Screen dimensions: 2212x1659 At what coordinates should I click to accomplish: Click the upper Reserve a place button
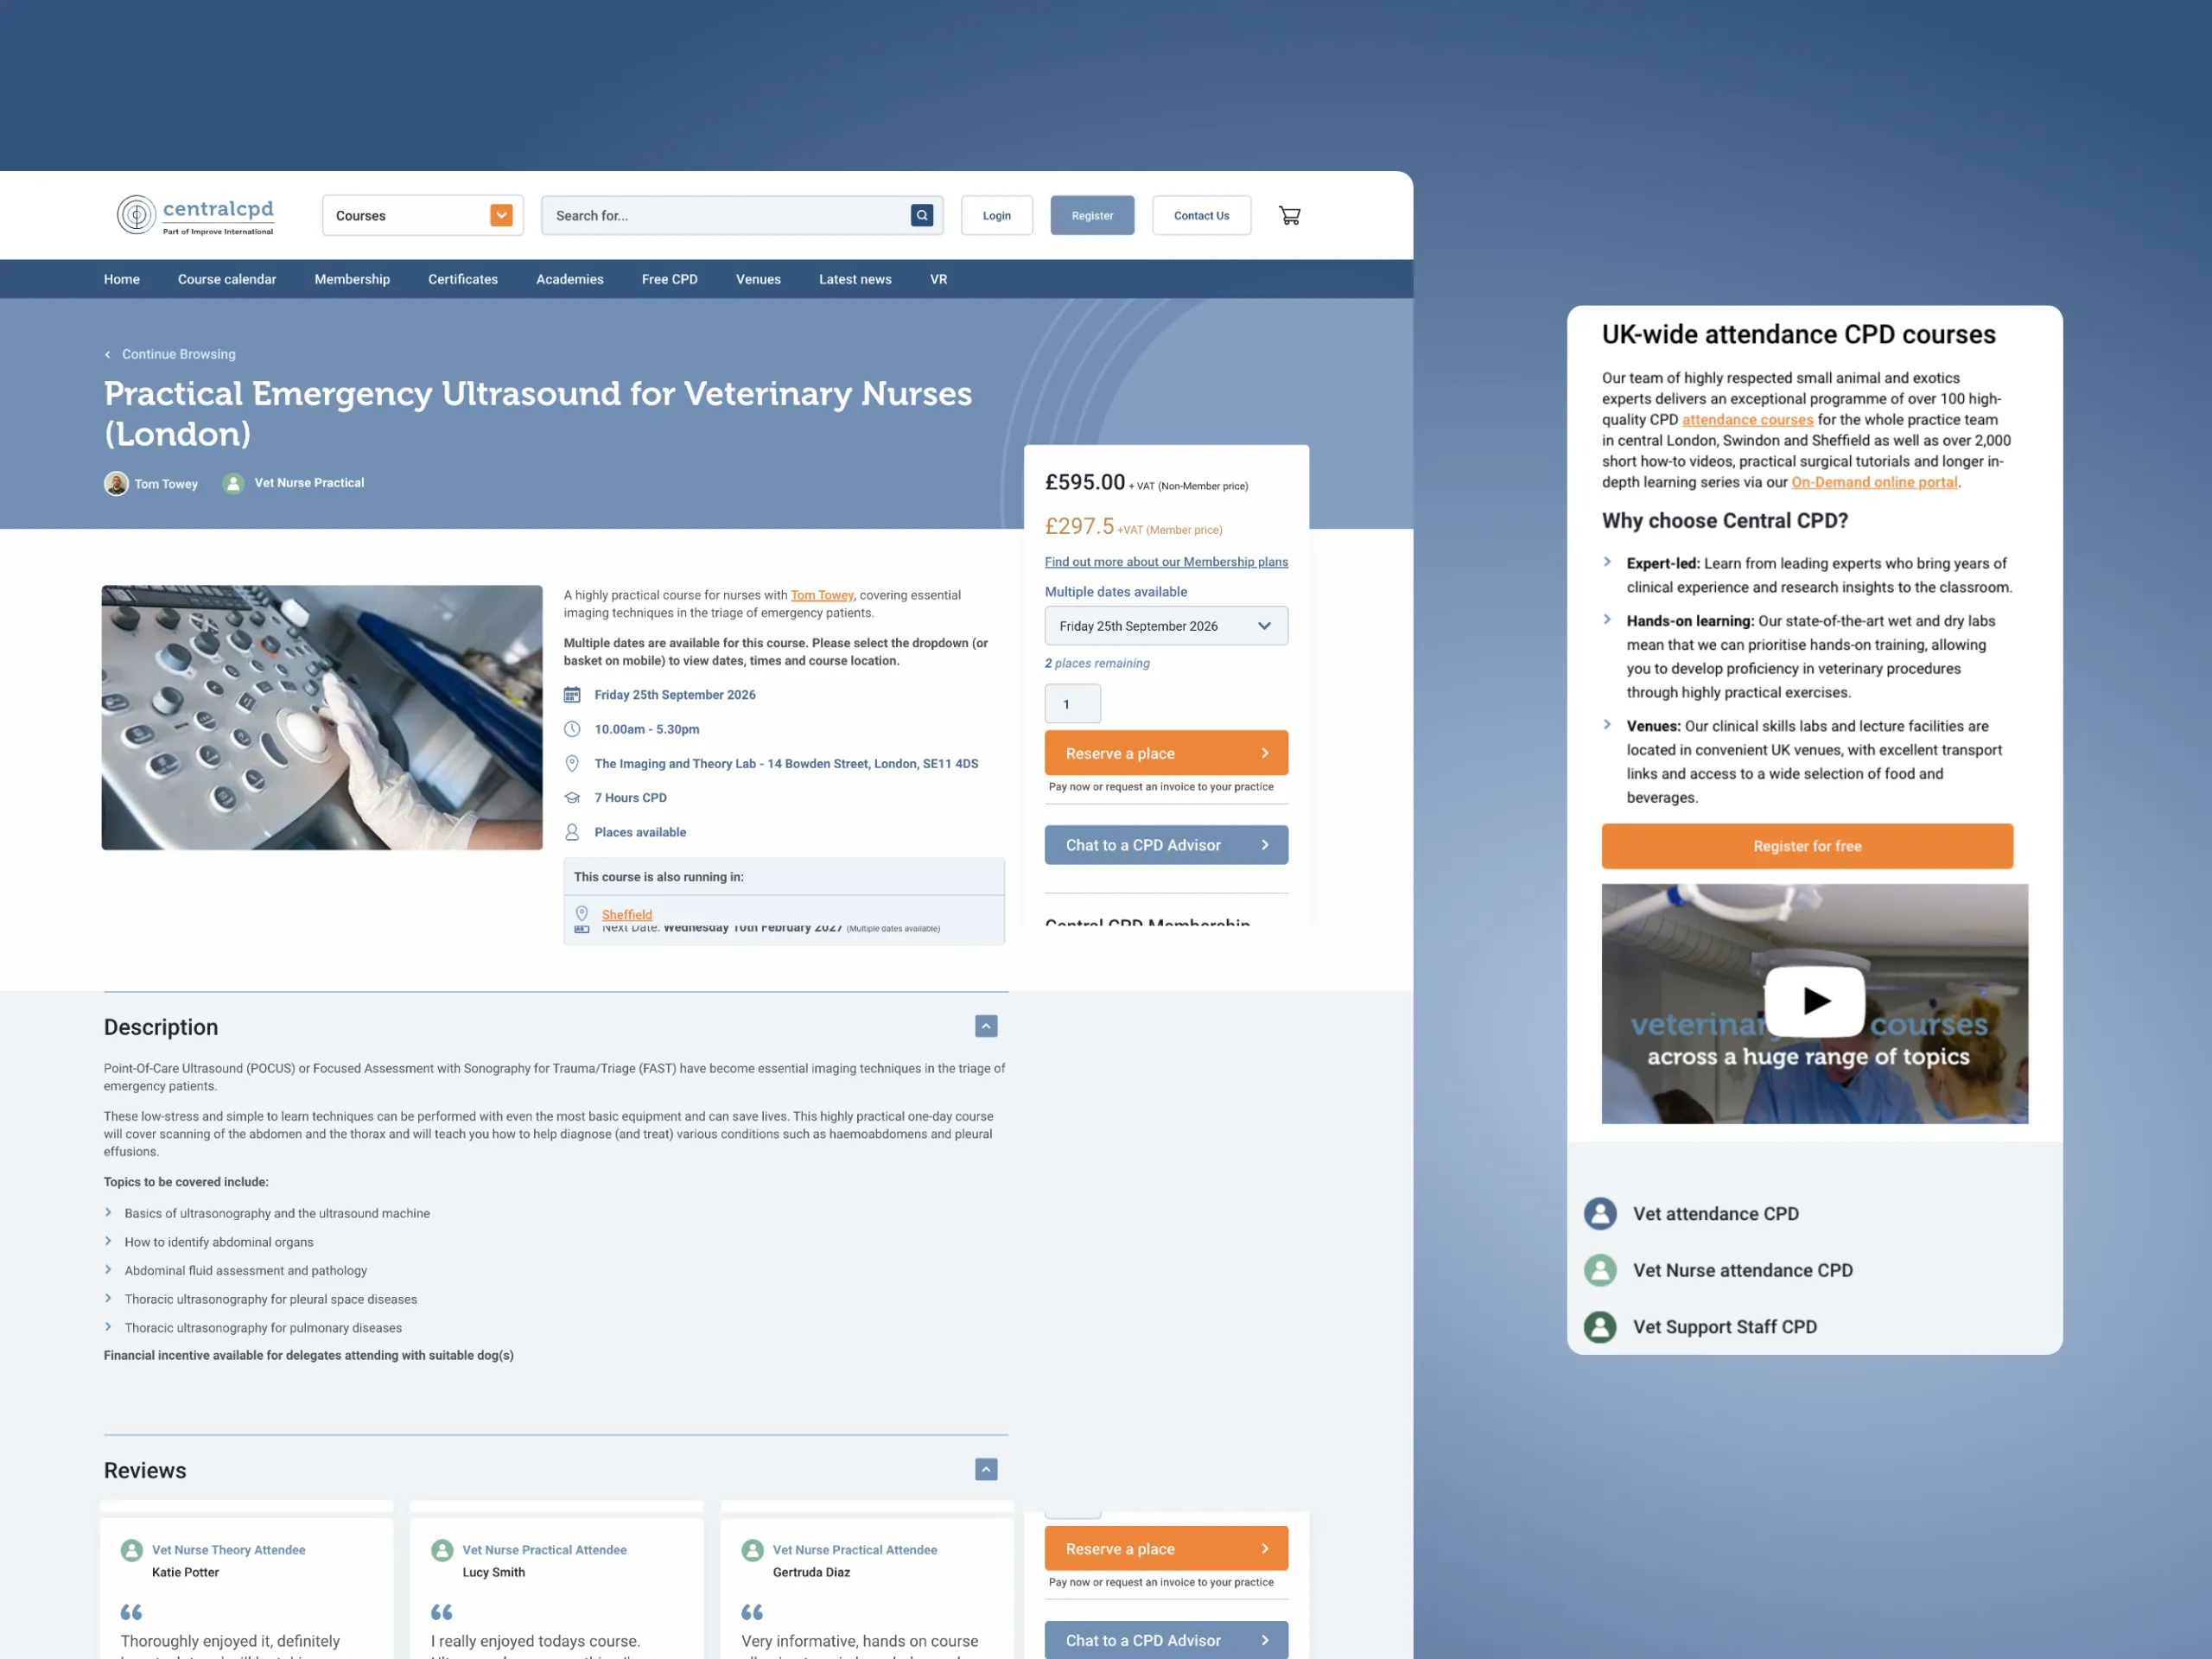coord(1166,753)
